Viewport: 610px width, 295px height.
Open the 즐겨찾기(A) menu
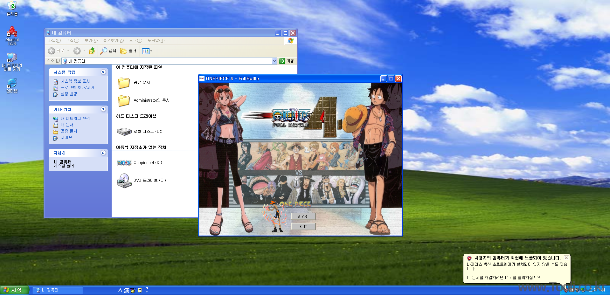point(113,41)
